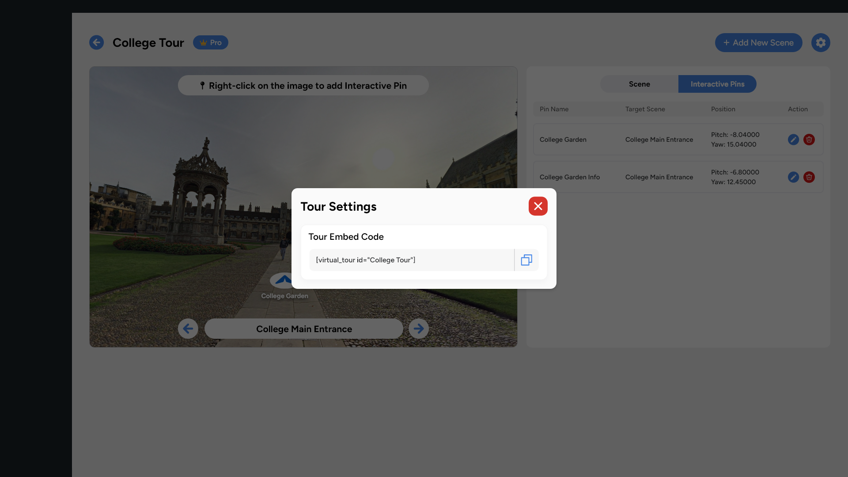Select the Interactive Pins tab
The image size is (848, 477).
717,84
